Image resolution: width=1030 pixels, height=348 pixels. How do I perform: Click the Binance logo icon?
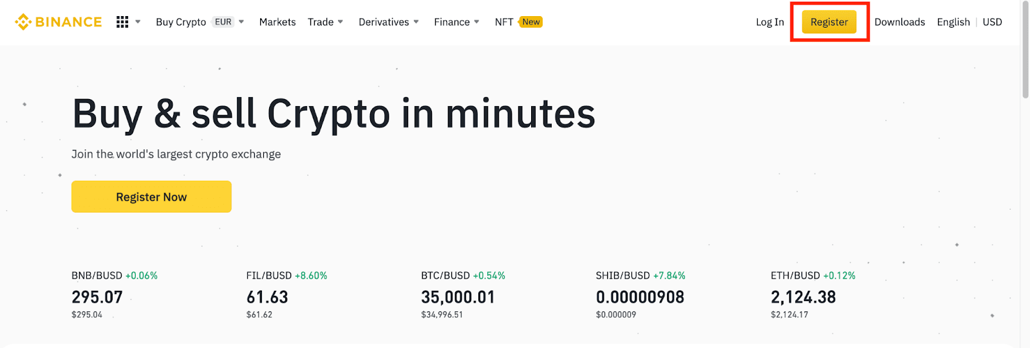(x=23, y=22)
